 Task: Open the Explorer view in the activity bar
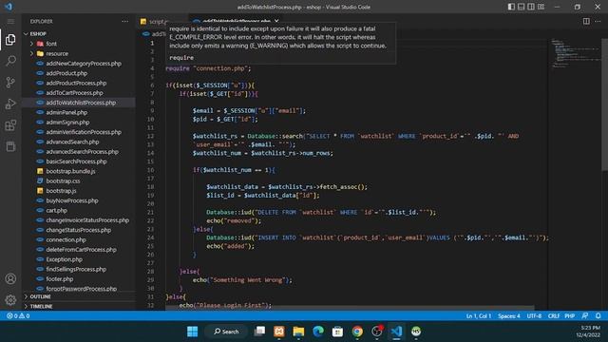[x=10, y=40]
